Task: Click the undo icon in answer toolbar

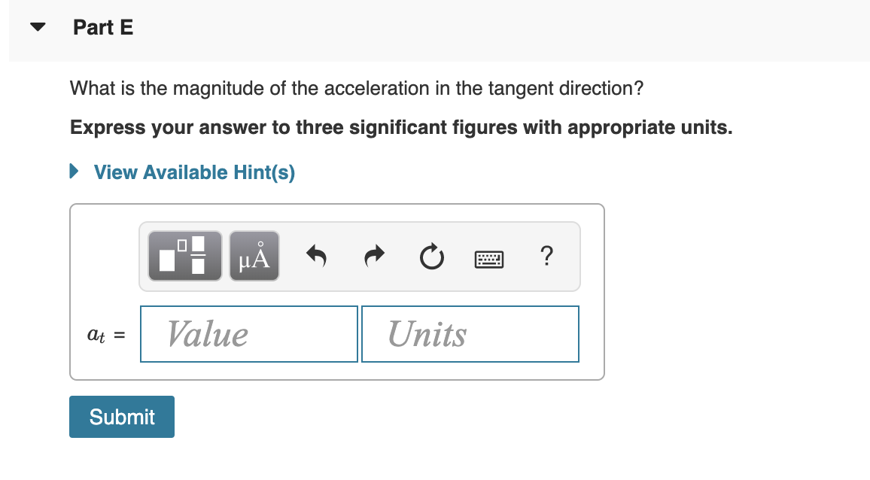Action: point(316,256)
